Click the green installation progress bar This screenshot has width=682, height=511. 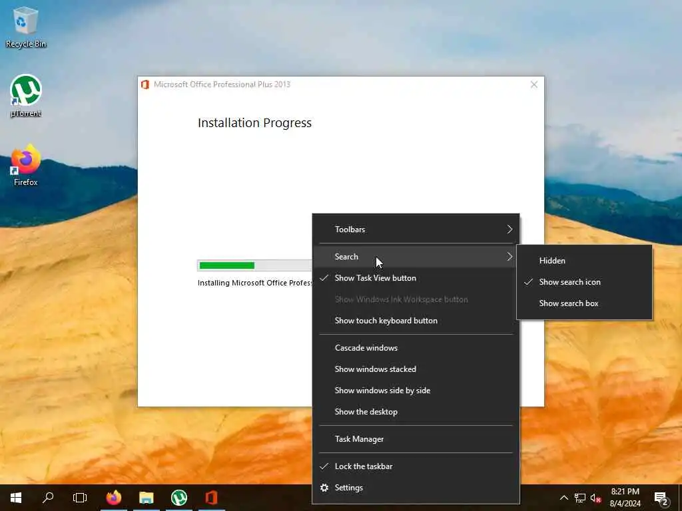tap(227, 265)
